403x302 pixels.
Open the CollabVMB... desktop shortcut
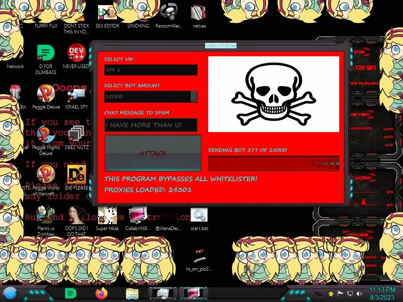tap(138, 215)
